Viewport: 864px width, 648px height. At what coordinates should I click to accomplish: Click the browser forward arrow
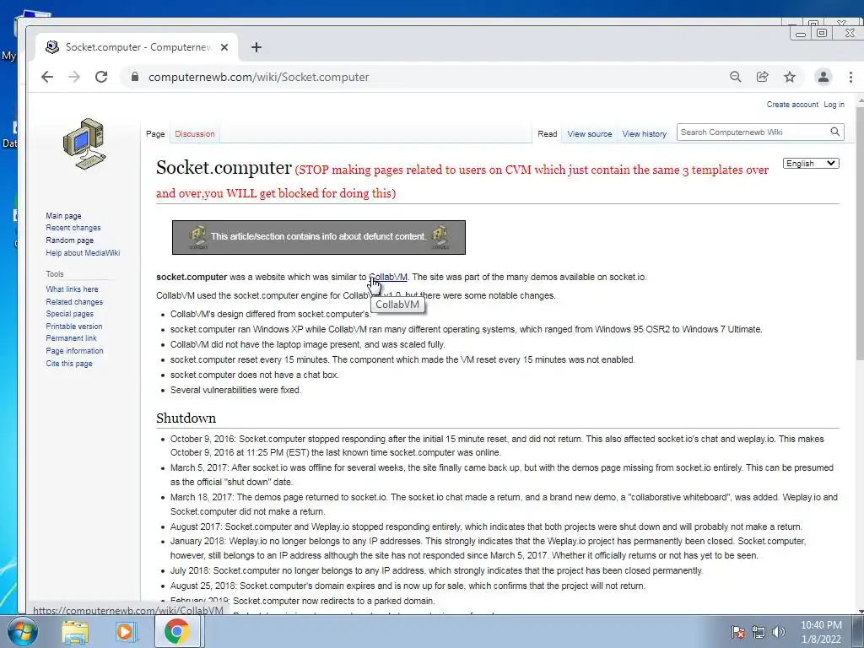[74, 77]
